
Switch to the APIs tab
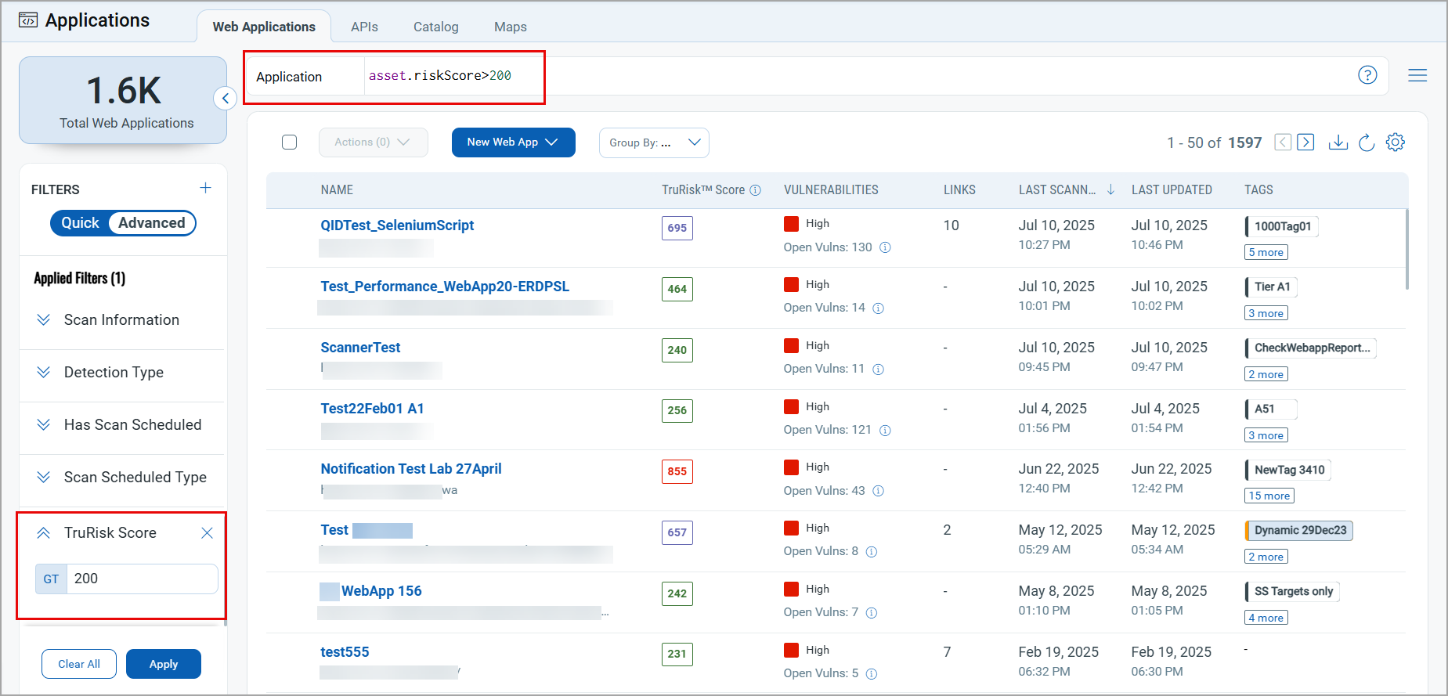(x=364, y=27)
